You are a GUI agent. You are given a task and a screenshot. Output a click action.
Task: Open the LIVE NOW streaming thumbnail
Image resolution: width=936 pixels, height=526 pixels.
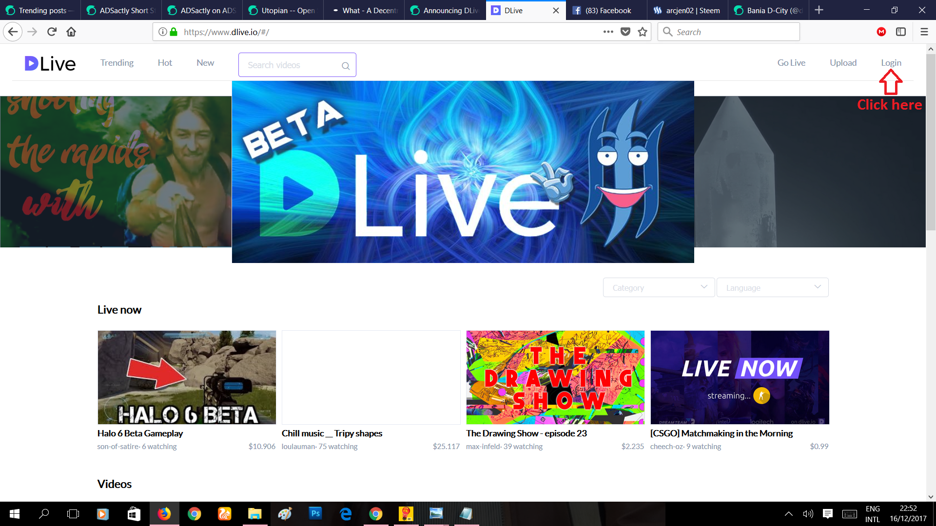coord(740,377)
